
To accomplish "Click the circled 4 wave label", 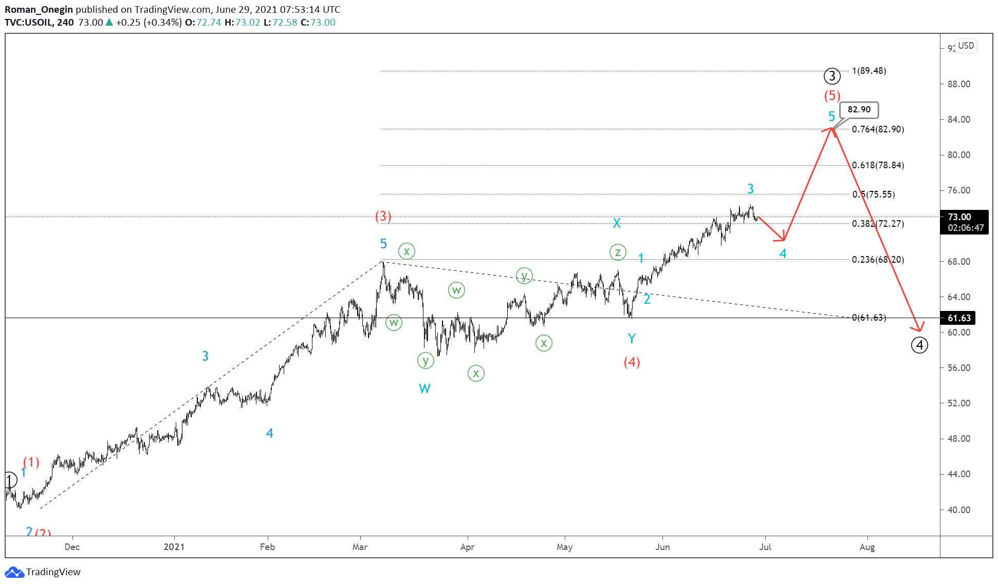I will (x=919, y=345).
